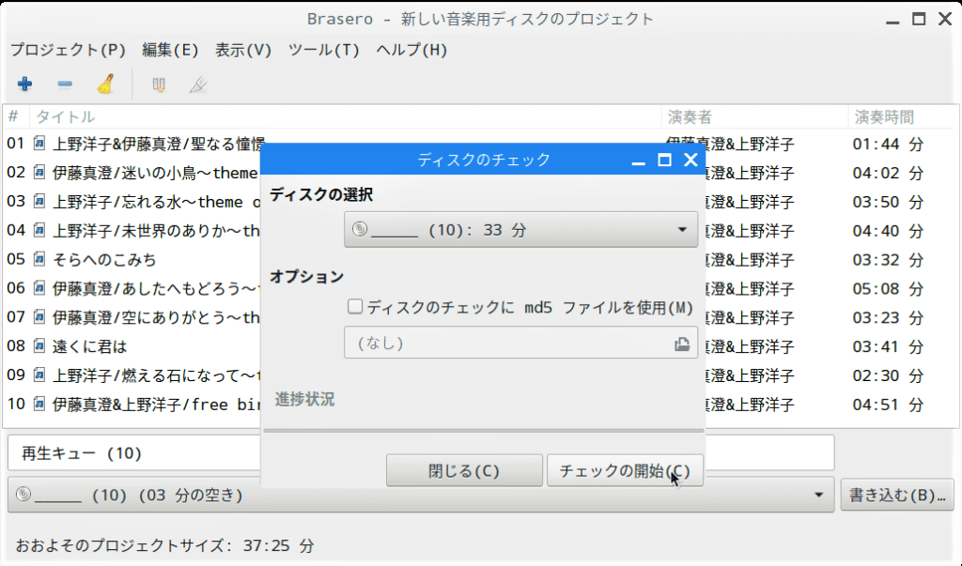
Task: Minimize the ディスクのチェック dialog
Action: coord(638,161)
